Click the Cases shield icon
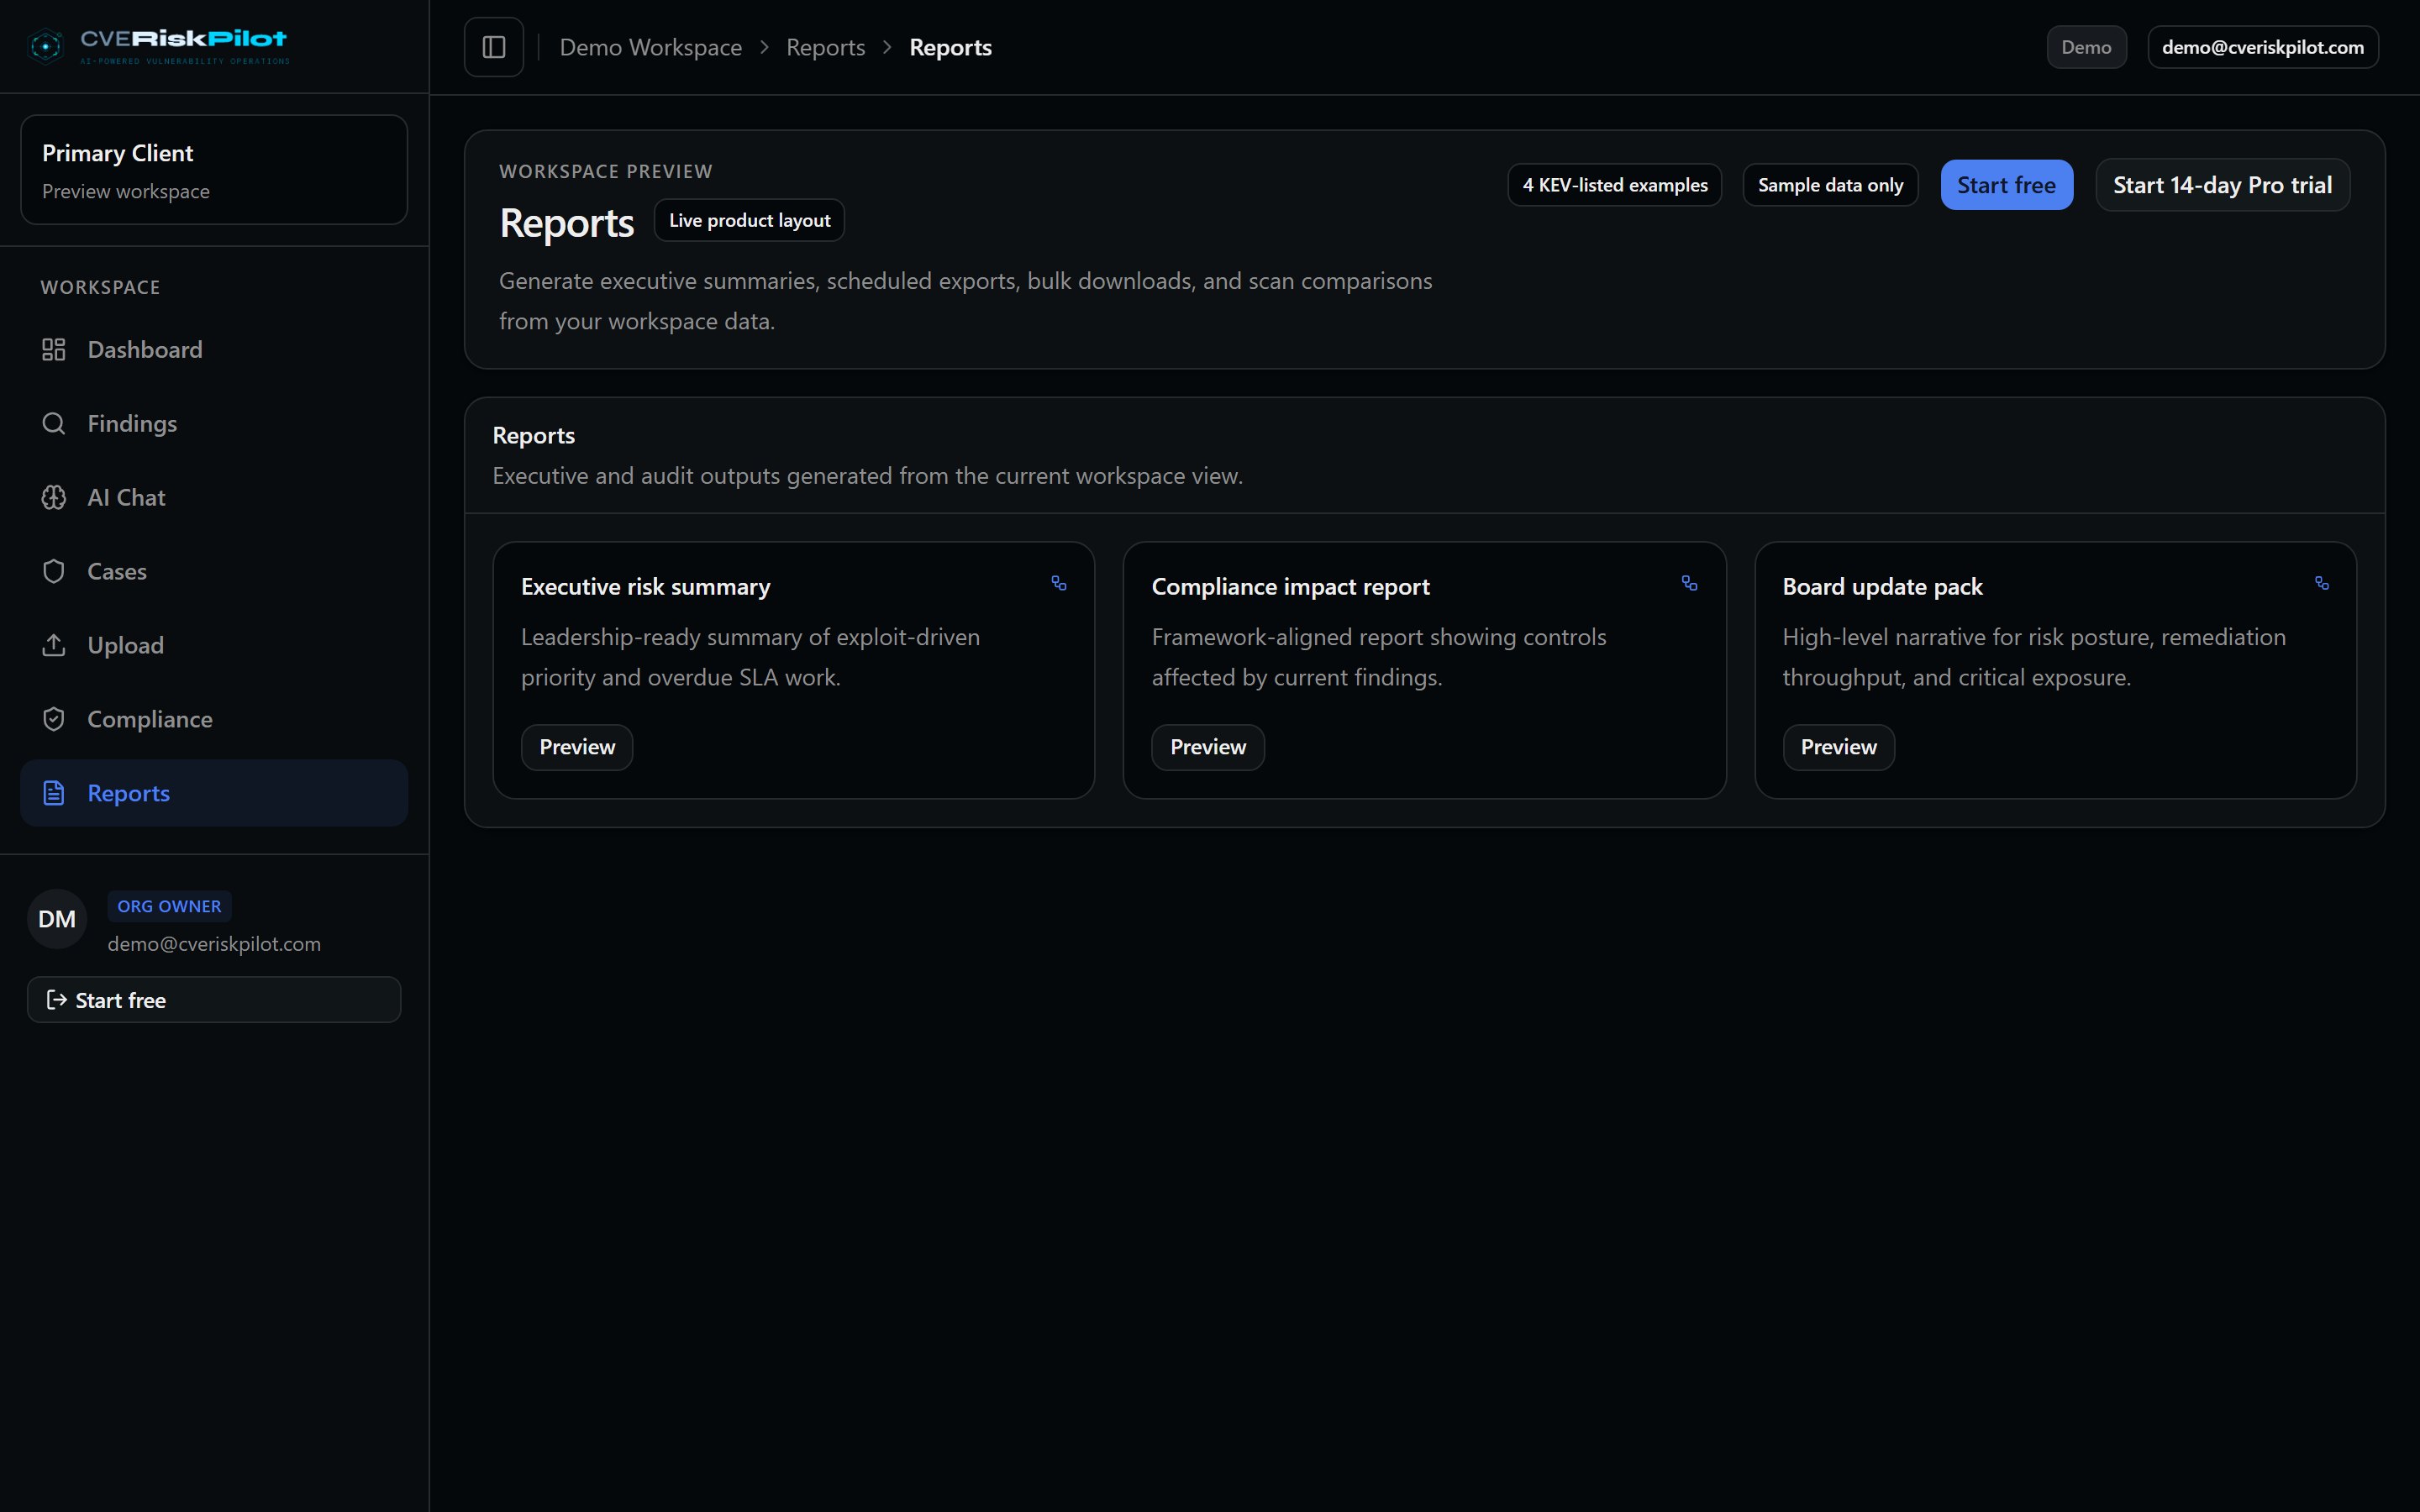This screenshot has height=1512, width=2420. click(x=54, y=571)
